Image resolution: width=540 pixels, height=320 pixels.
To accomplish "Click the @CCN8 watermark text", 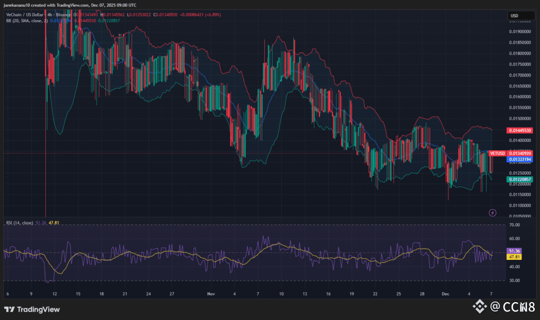I will coord(512,306).
